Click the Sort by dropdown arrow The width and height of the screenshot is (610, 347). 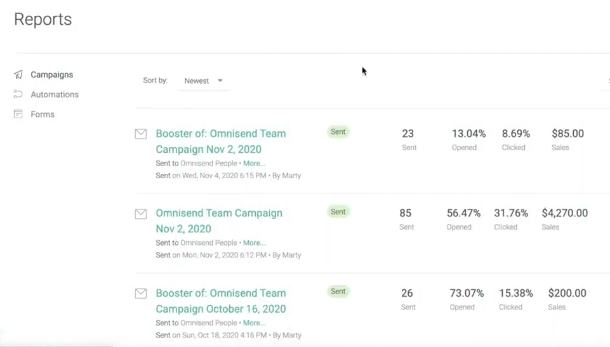click(220, 81)
